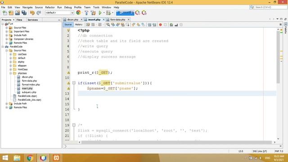Click the INS insert mode indicator
Image resolution: width=288 pixels, height=162 pixels.
tap(255, 151)
